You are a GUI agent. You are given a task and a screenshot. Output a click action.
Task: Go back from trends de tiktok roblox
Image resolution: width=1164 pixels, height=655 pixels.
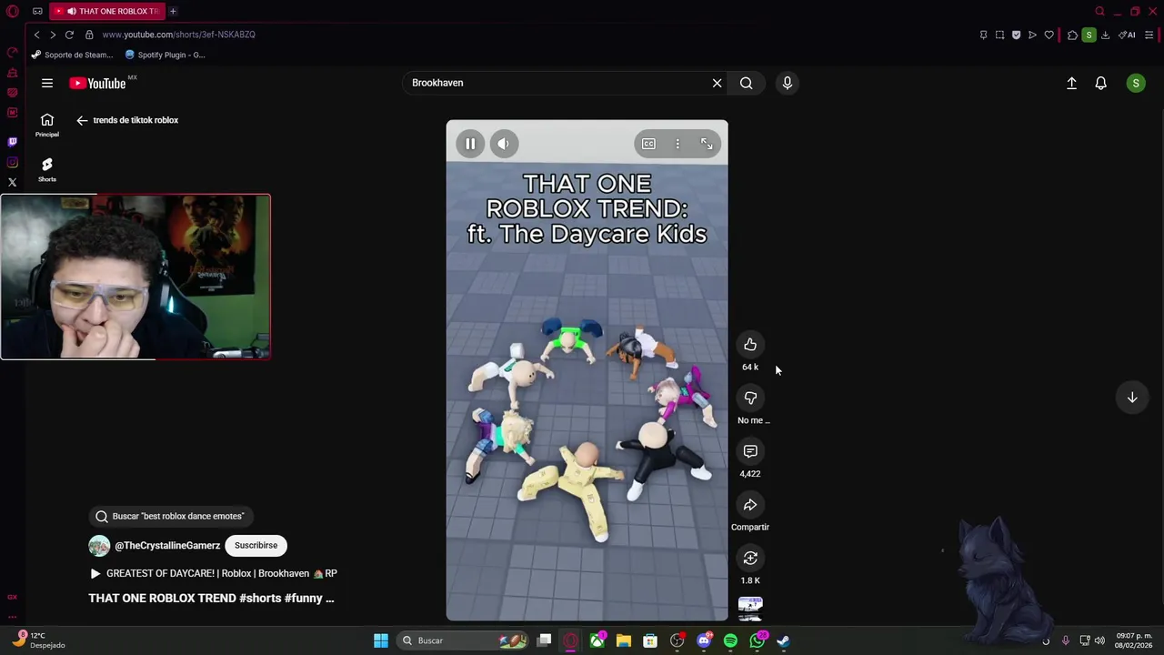point(82,120)
